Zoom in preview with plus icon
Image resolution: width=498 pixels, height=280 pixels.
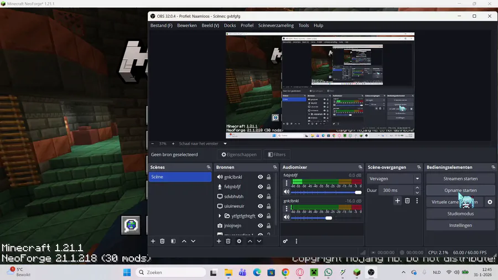click(x=173, y=143)
